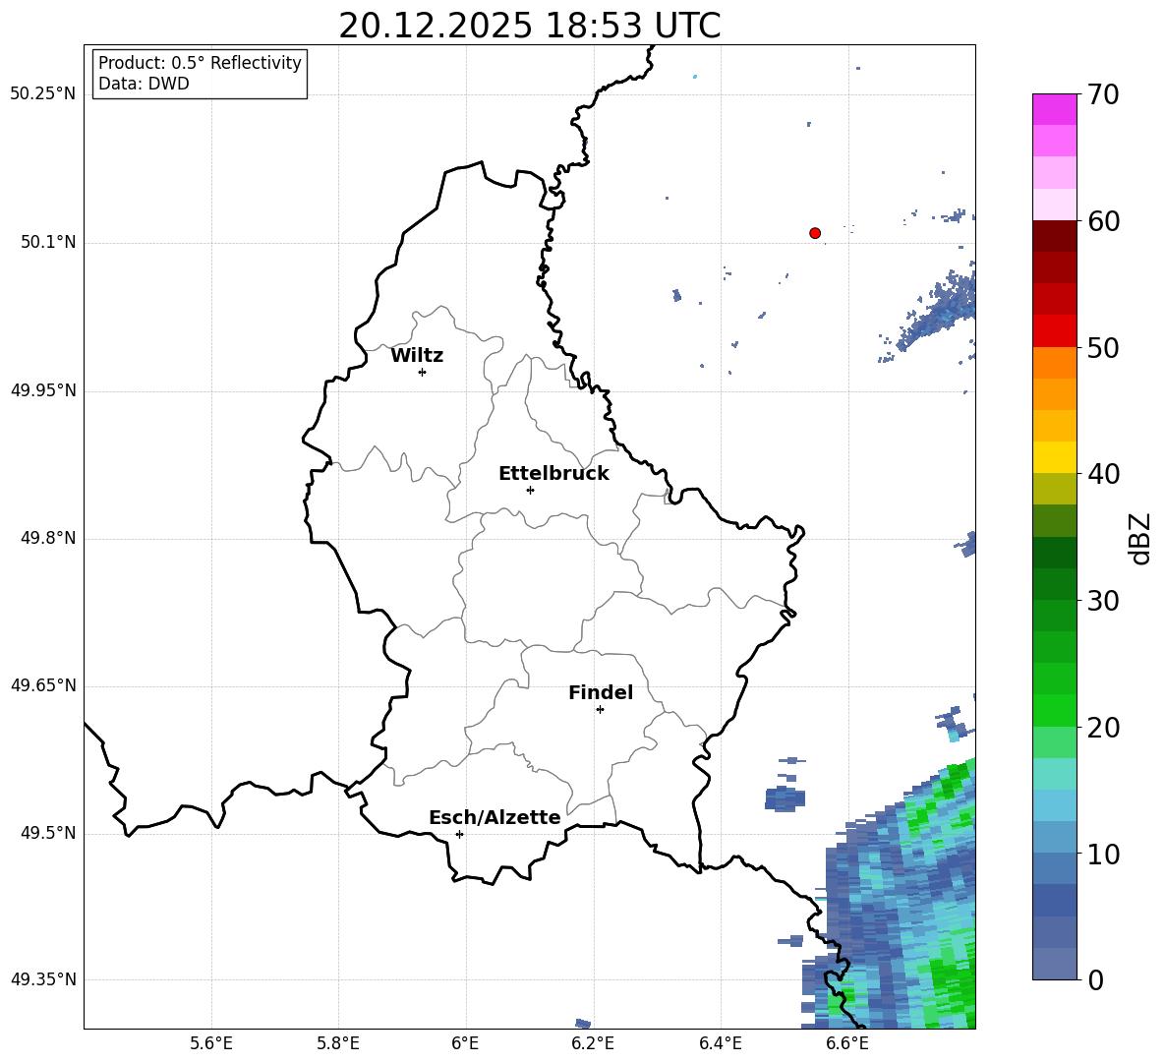This screenshot has width=1164, height=1063.
Task: Click the 49.8°N latitude label
Action: coord(48,538)
